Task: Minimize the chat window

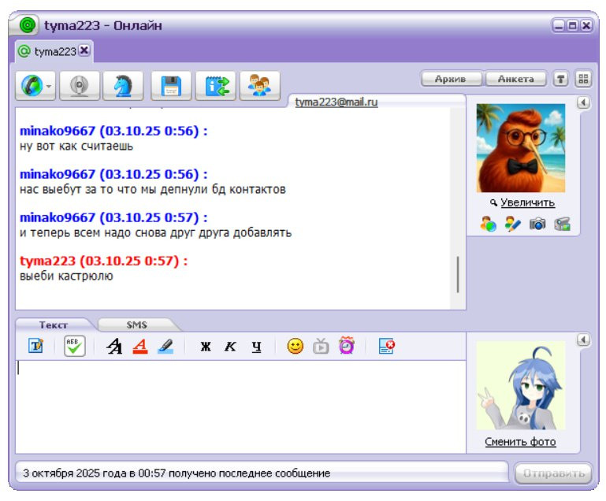Action: [559, 26]
